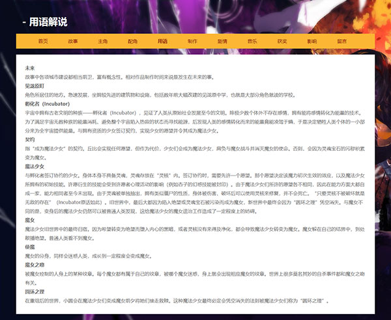Click the 见泷原町 term heading
This screenshot has width=391, height=320.
(x=35, y=85)
